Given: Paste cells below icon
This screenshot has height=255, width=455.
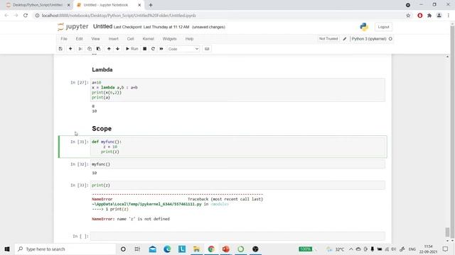Looking at the screenshot, I should pos(98,49).
